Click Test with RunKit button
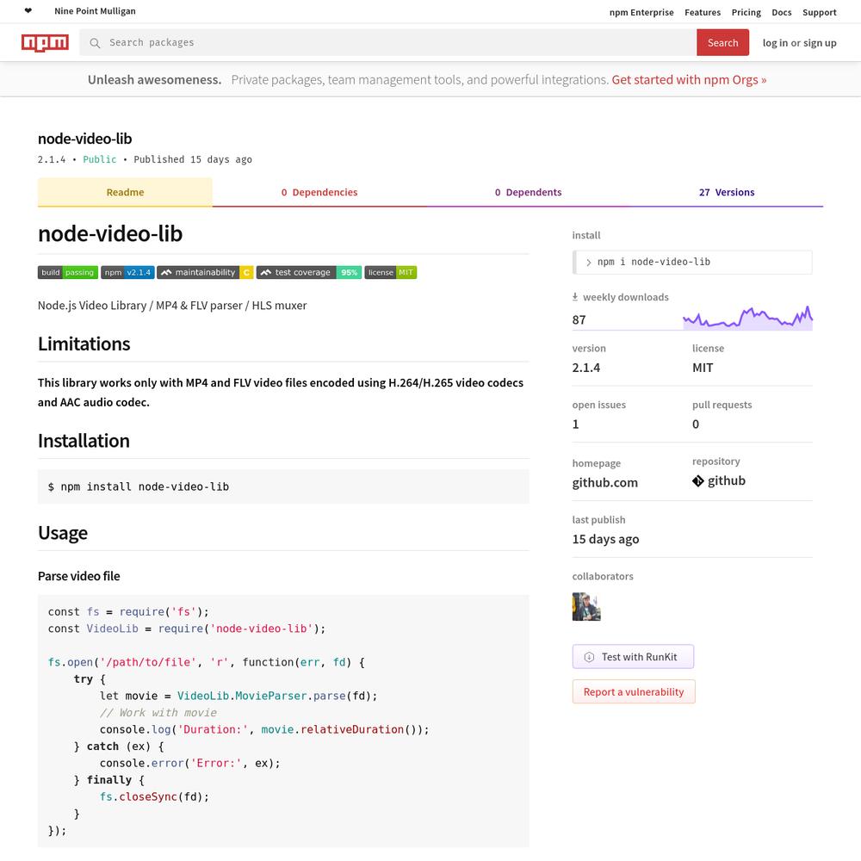Image resolution: width=861 pixels, height=861 pixels. tap(633, 657)
